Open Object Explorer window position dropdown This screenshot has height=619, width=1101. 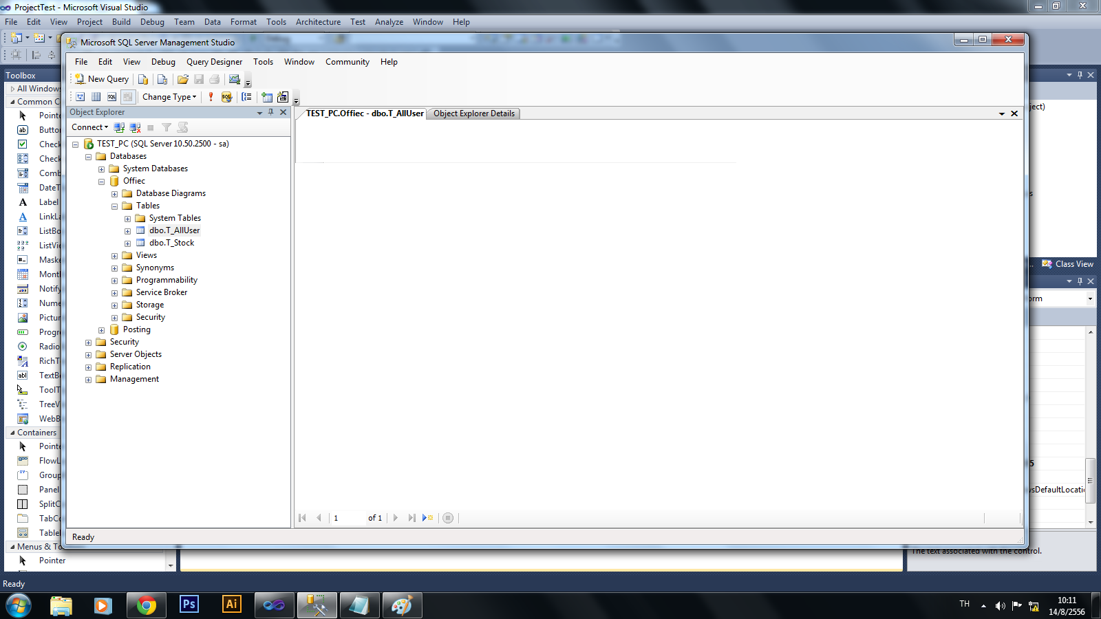point(259,112)
